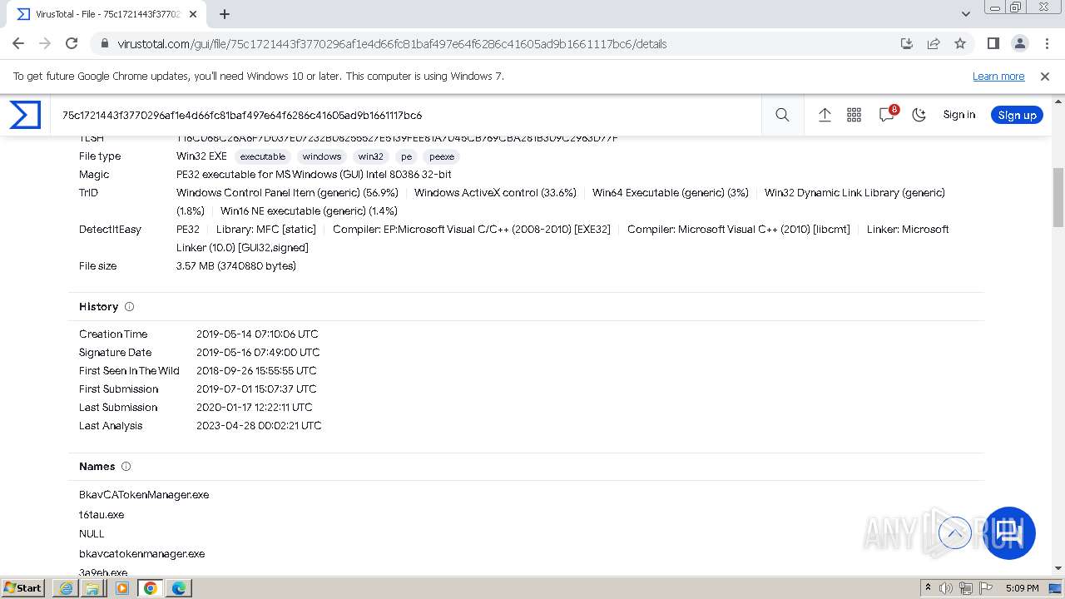Screen dimensions: 1065x599
Task: Bookmark this page with the star icon
Action: tap(960, 43)
